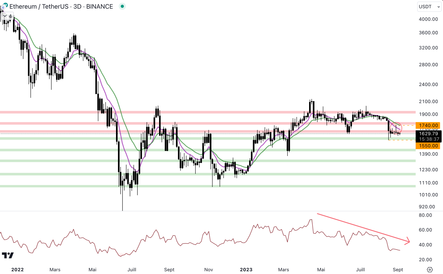Click the RSI 60.00 axis label
This screenshot has height=274, width=443.
click(x=425, y=230)
